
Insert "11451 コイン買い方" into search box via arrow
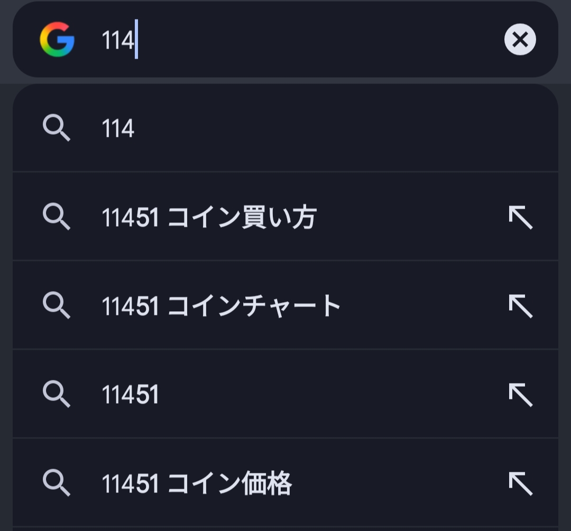pyautogui.click(x=520, y=217)
